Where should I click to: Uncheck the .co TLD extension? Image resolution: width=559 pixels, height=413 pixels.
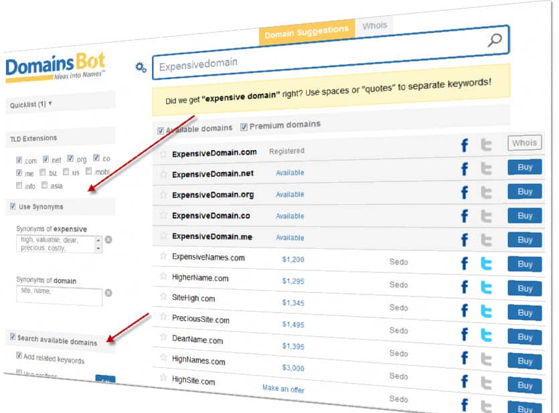click(96, 157)
